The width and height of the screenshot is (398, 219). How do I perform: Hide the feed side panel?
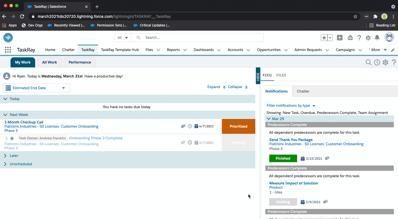(258, 76)
